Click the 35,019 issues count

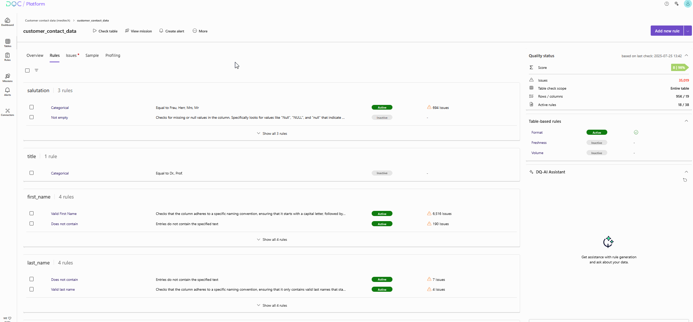(x=684, y=80)
